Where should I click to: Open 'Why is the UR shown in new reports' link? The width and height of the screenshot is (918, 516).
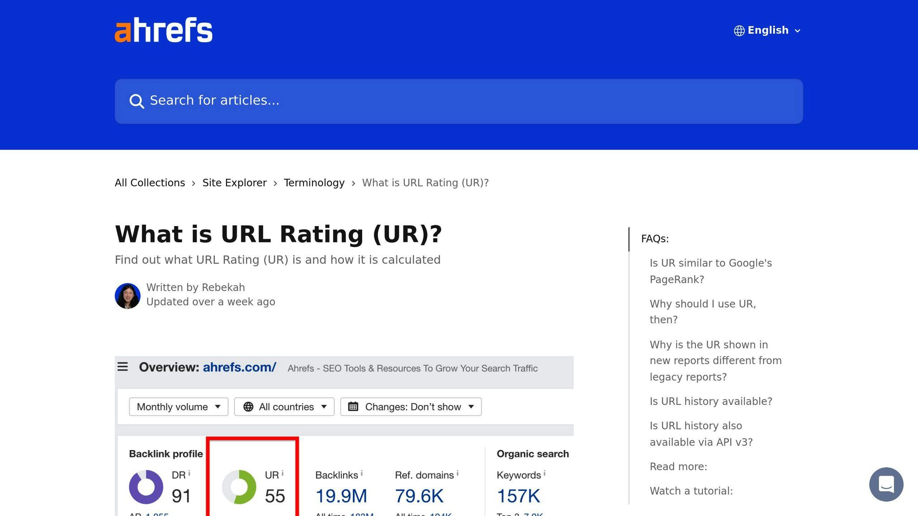pyautogui.click(x=715, y=361)
